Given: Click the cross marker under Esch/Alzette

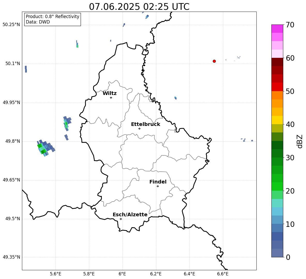Looking at the screenshot, I should [x=121, y=219].
